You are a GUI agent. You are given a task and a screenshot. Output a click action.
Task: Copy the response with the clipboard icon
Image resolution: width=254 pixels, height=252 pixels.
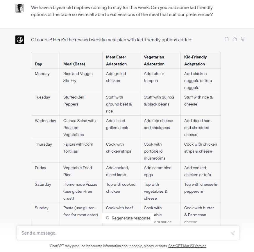click(x=227, y=39)
